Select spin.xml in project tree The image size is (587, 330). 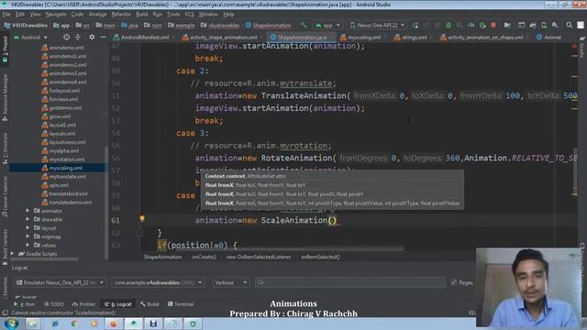pos(59,185)
